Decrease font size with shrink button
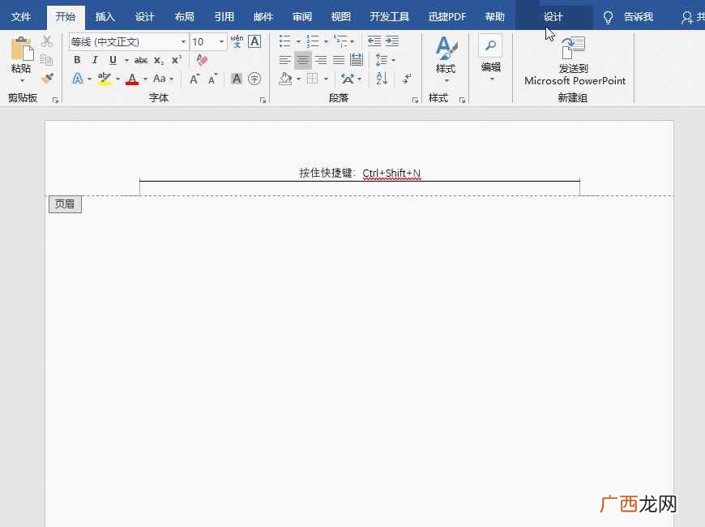This screenshot has width=705, height=527. [x=212, y=79]
